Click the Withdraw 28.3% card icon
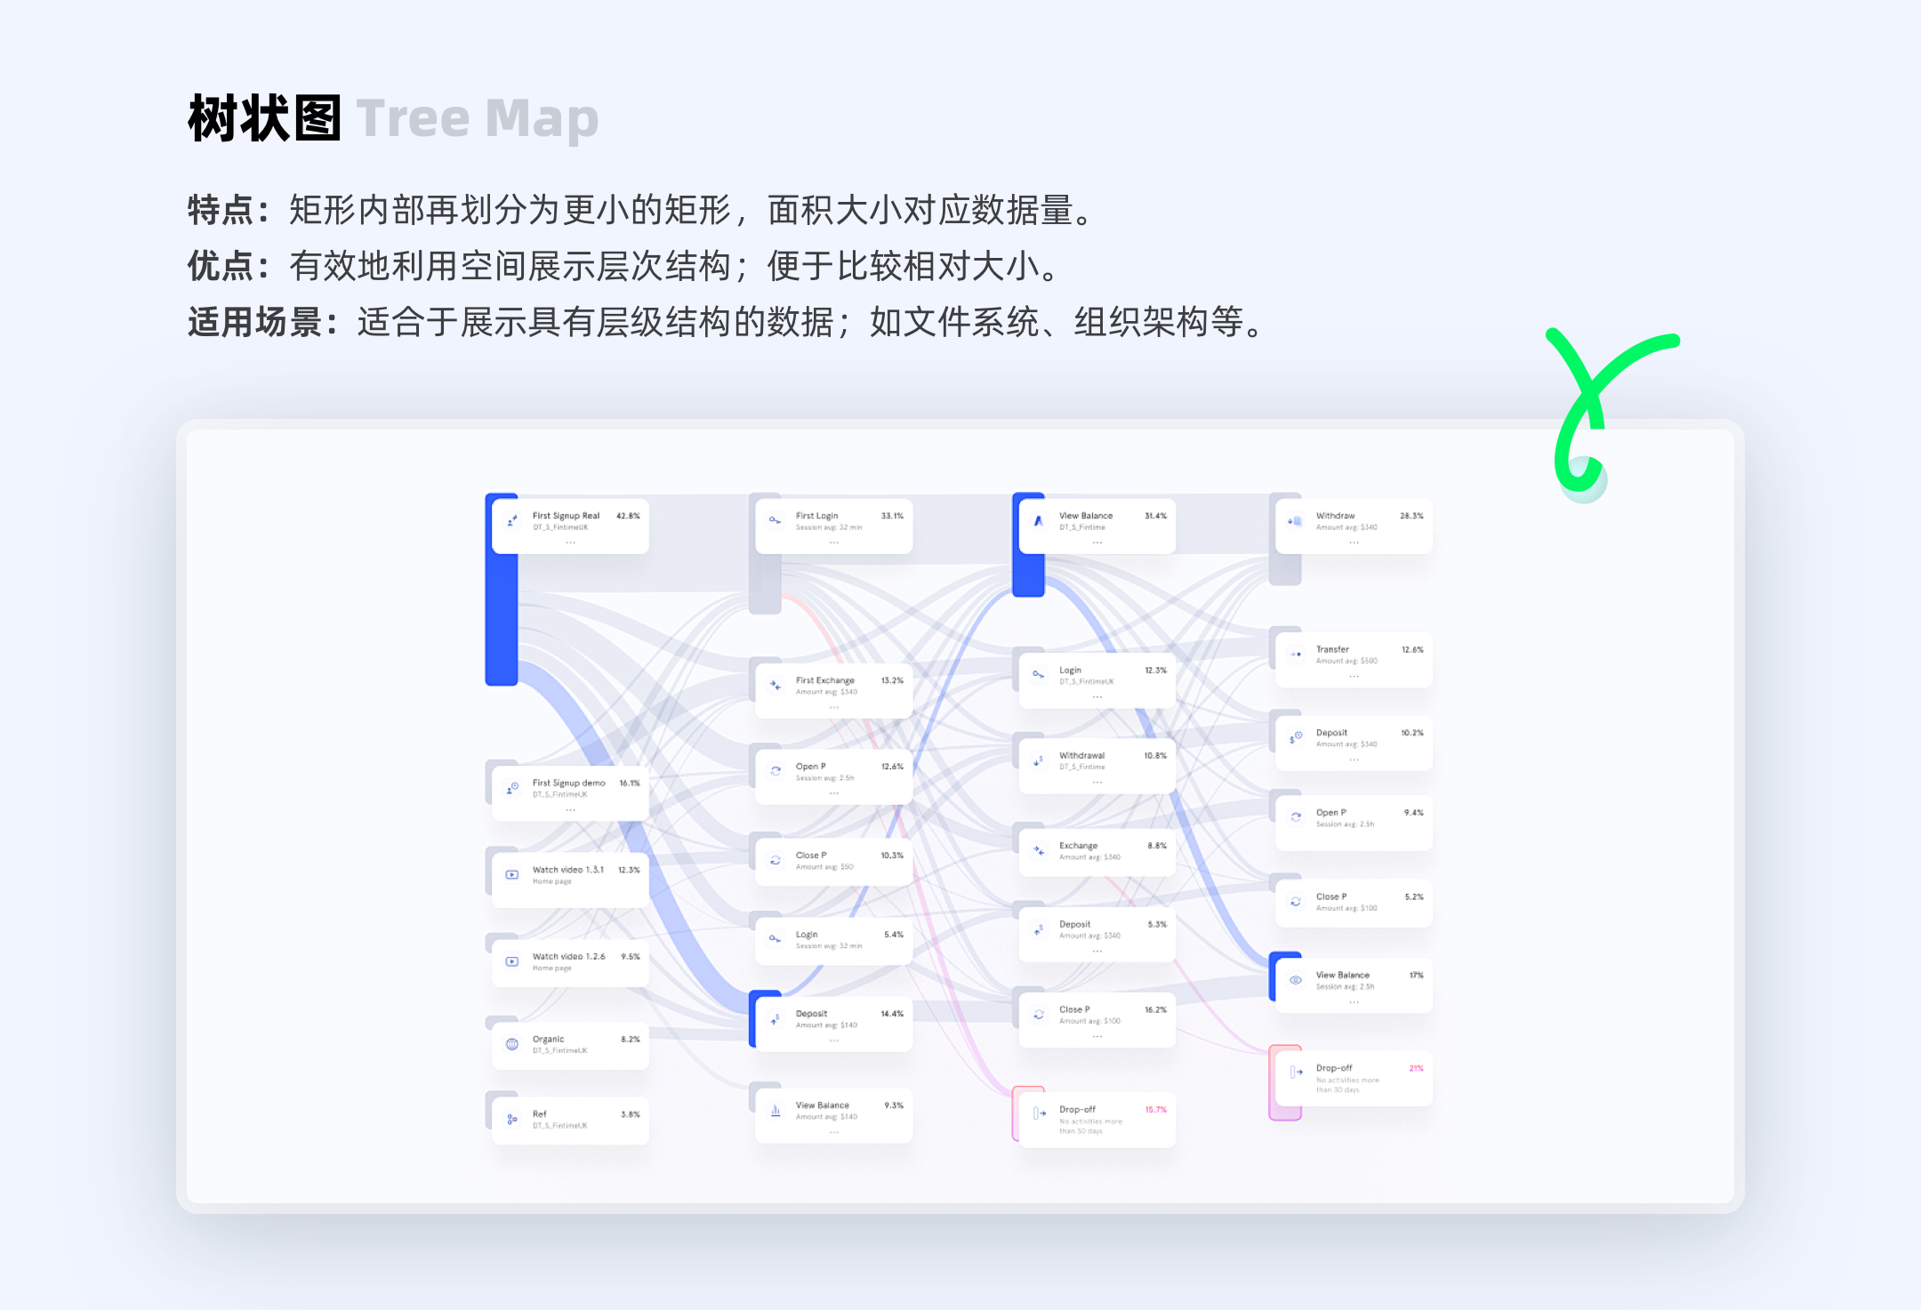The width and height of the screenshot is (1921, 1310). 1296,520
